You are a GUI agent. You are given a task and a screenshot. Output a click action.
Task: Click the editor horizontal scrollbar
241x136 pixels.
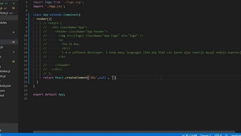134,132
